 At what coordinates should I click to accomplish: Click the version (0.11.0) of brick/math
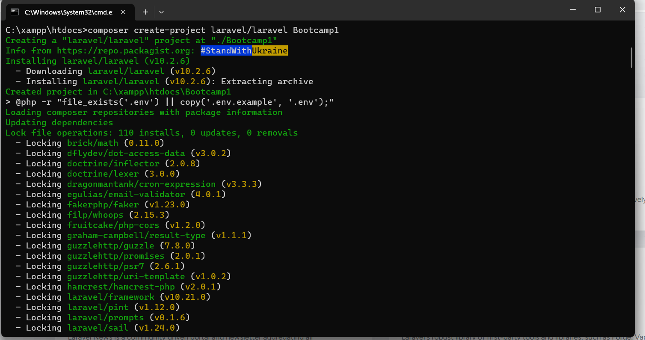(144, 143)
